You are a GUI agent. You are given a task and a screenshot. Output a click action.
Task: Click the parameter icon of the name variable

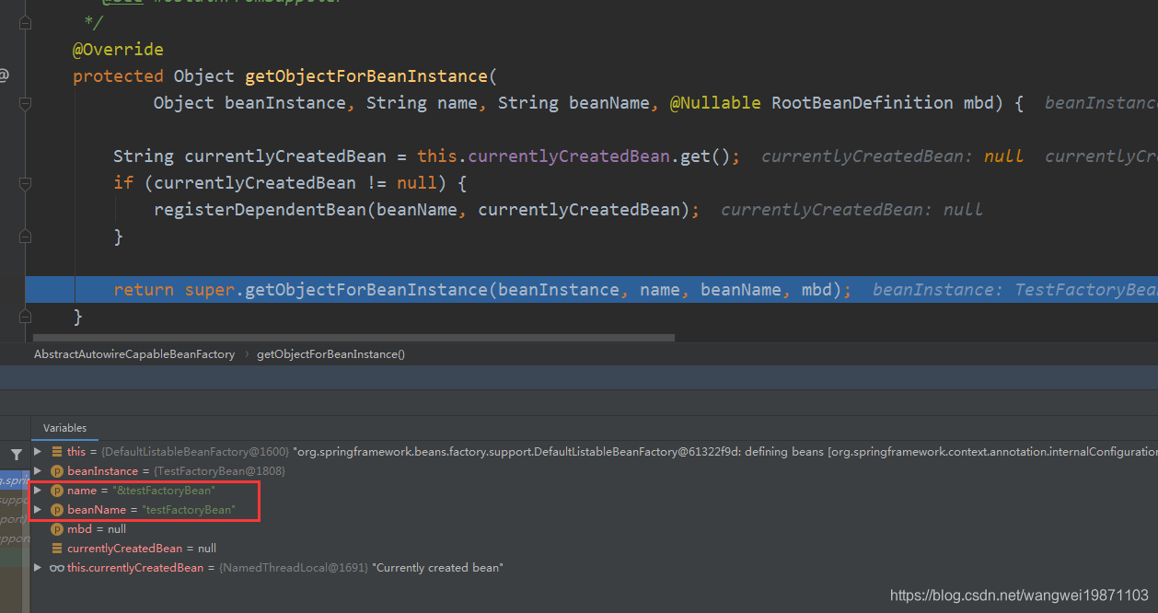pyautogui.click(x=57, y=491)
